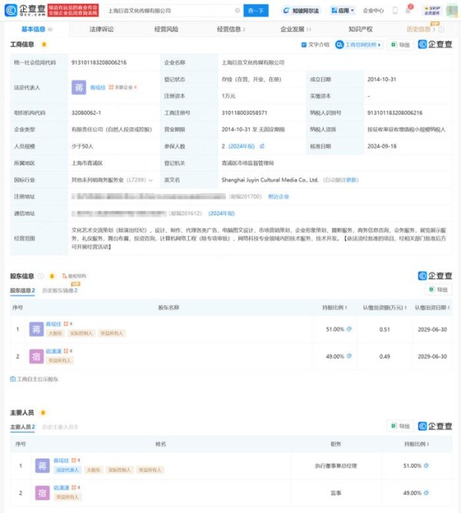Open the 企查查 home logo
461x513 pixels.
25,10
